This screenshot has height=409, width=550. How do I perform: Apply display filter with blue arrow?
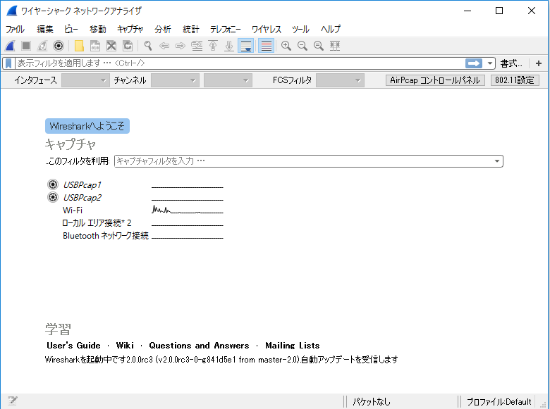tap(474, 63)
